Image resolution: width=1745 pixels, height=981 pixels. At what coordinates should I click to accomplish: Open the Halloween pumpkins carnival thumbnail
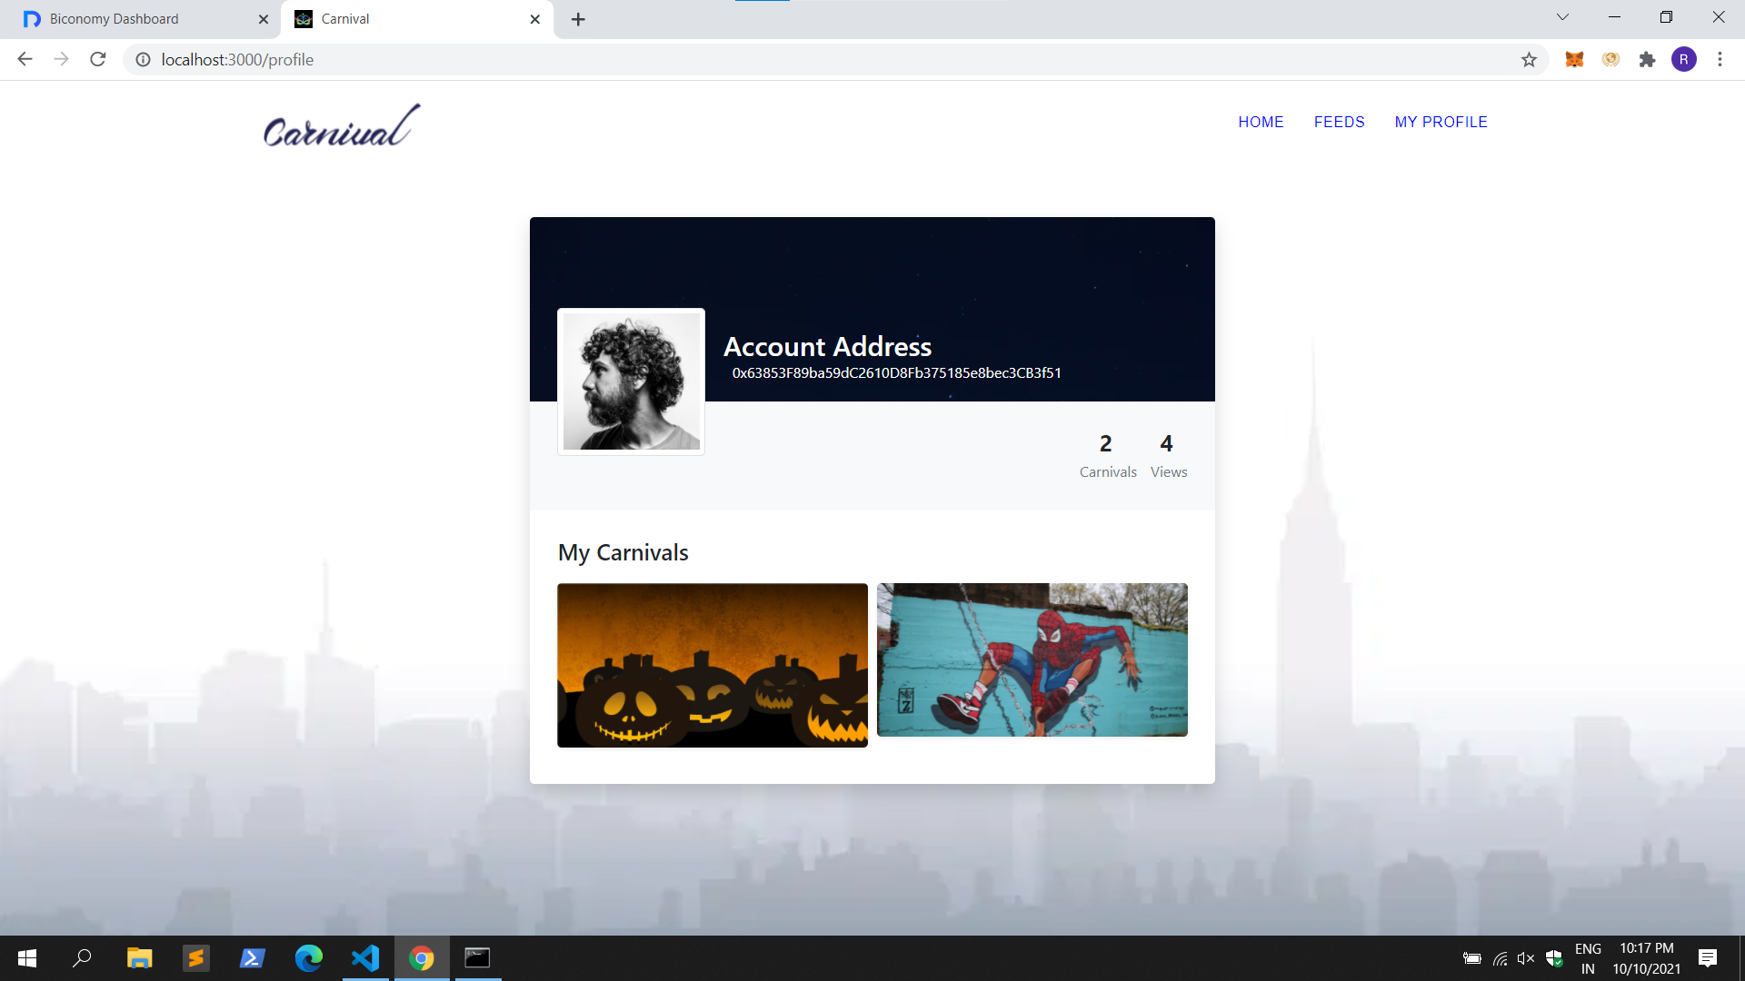click(713, 665)
